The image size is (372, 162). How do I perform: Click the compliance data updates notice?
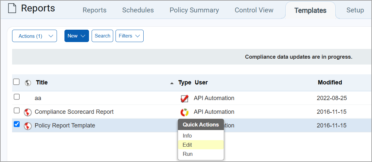[299, 57]
